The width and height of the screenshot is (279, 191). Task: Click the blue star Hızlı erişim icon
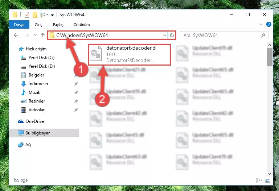coord(21,49)
